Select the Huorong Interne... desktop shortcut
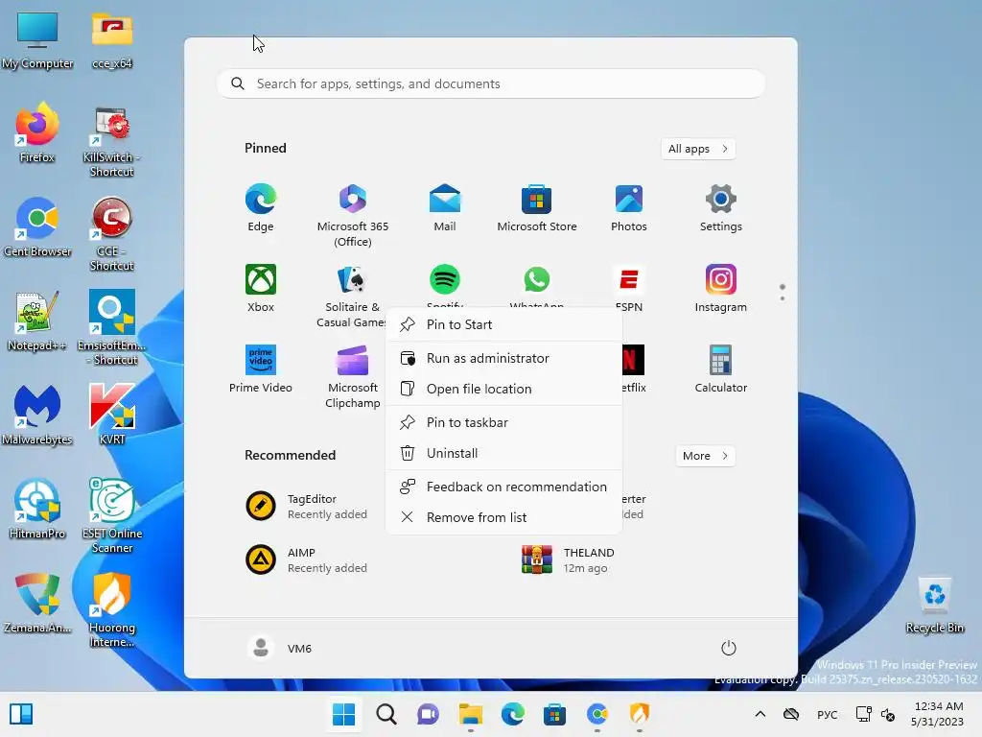This screenshot has height=737, width=982. (112, 610)
